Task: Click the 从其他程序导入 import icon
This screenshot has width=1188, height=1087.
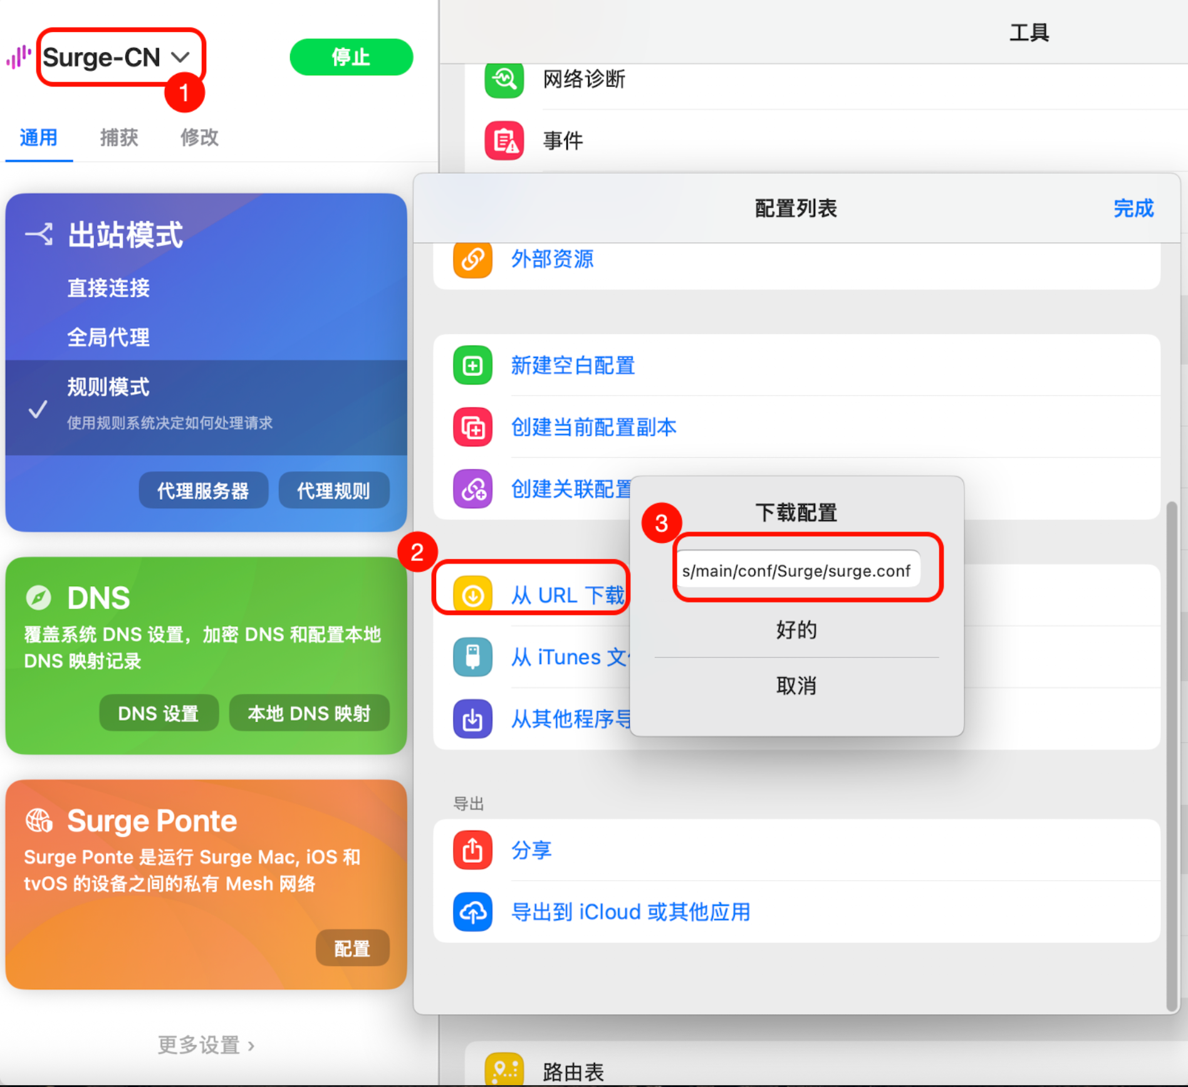Action: click(x=472, y=719)
